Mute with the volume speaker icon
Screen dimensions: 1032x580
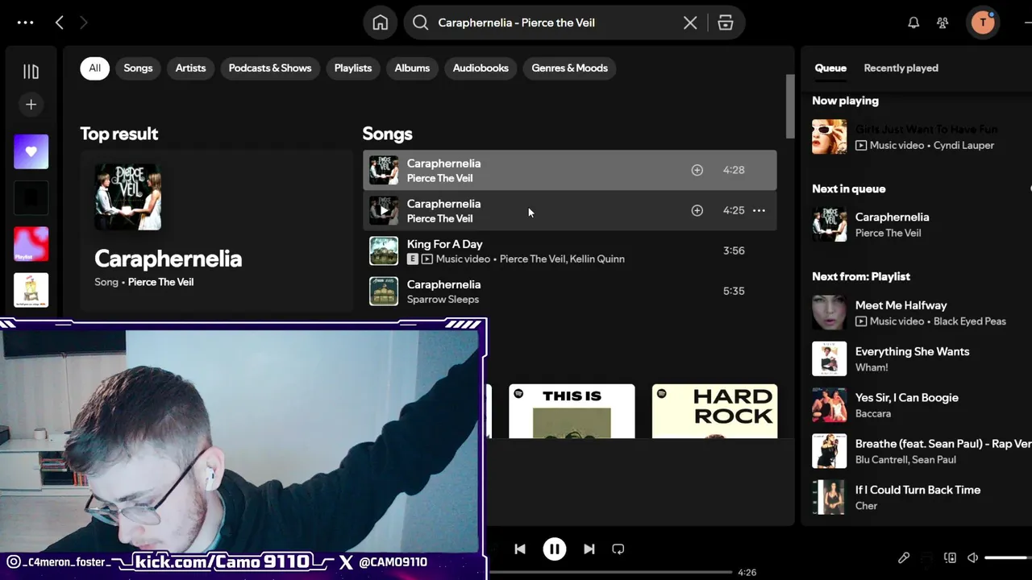[973, 557]
